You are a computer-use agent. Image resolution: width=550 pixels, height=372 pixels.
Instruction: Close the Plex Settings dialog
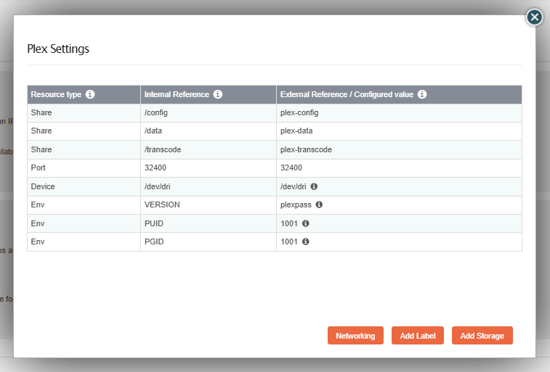[534, 17]
